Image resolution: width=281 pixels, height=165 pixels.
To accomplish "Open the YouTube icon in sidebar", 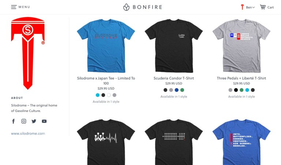I will 44,121.
